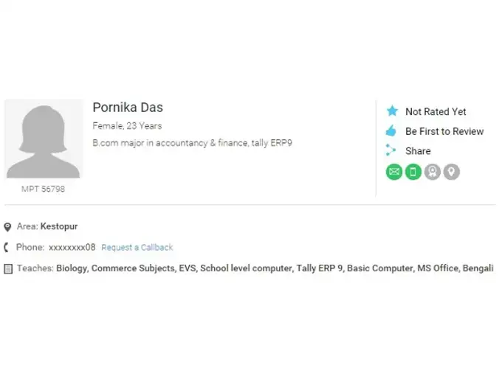Click the grey location pin badge
The image size is (502, 376).
coord(451,172)
